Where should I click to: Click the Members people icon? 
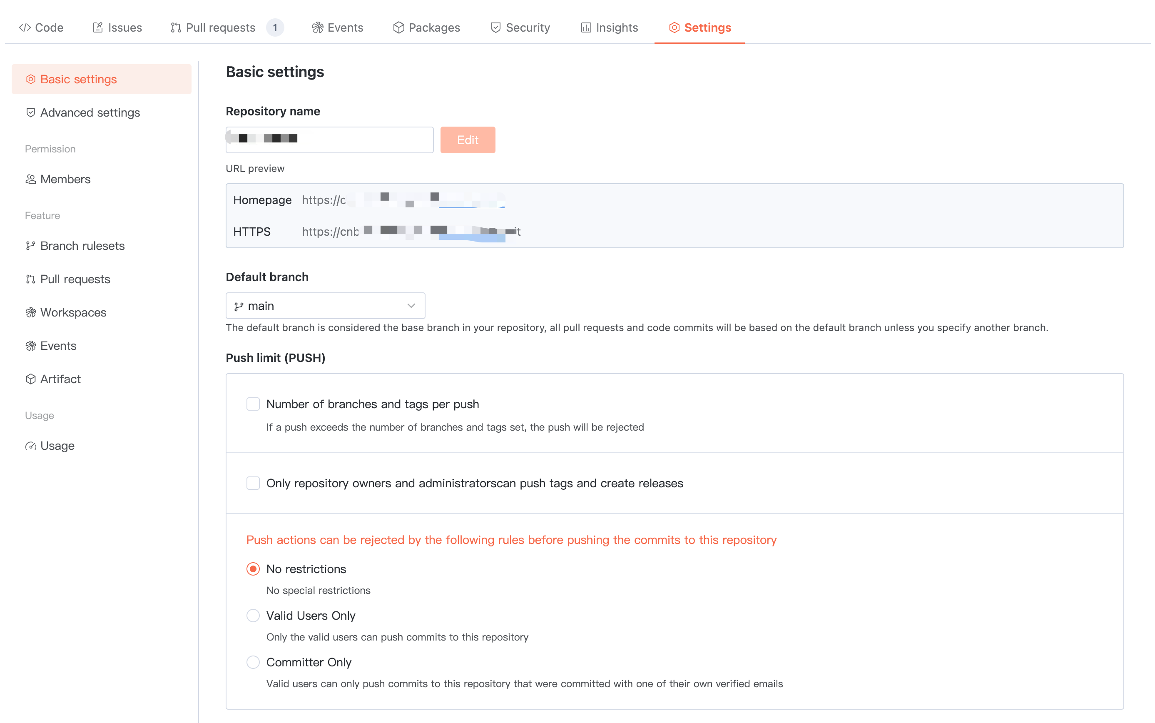(30, 180)
